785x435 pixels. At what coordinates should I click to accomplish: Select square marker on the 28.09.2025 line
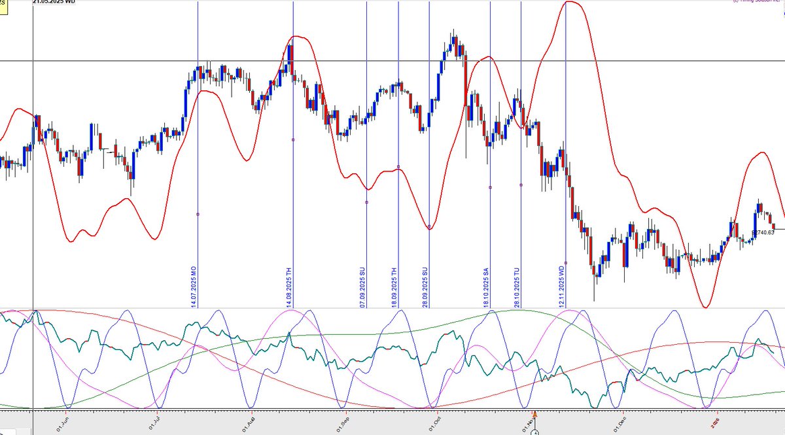pyautogui.click(x=429, y=228)
